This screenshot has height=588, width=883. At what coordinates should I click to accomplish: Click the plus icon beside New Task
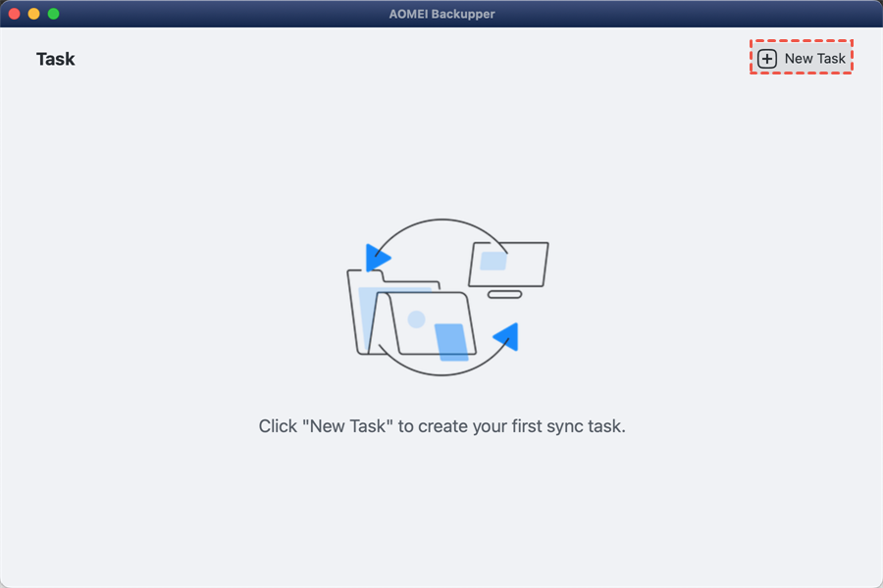[x=767, y=59]
